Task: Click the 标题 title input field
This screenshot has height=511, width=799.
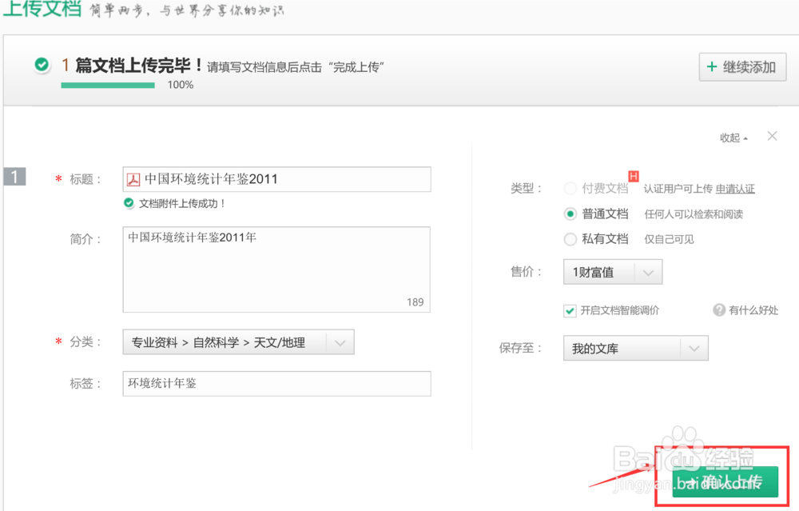Action: coord(288,179)
